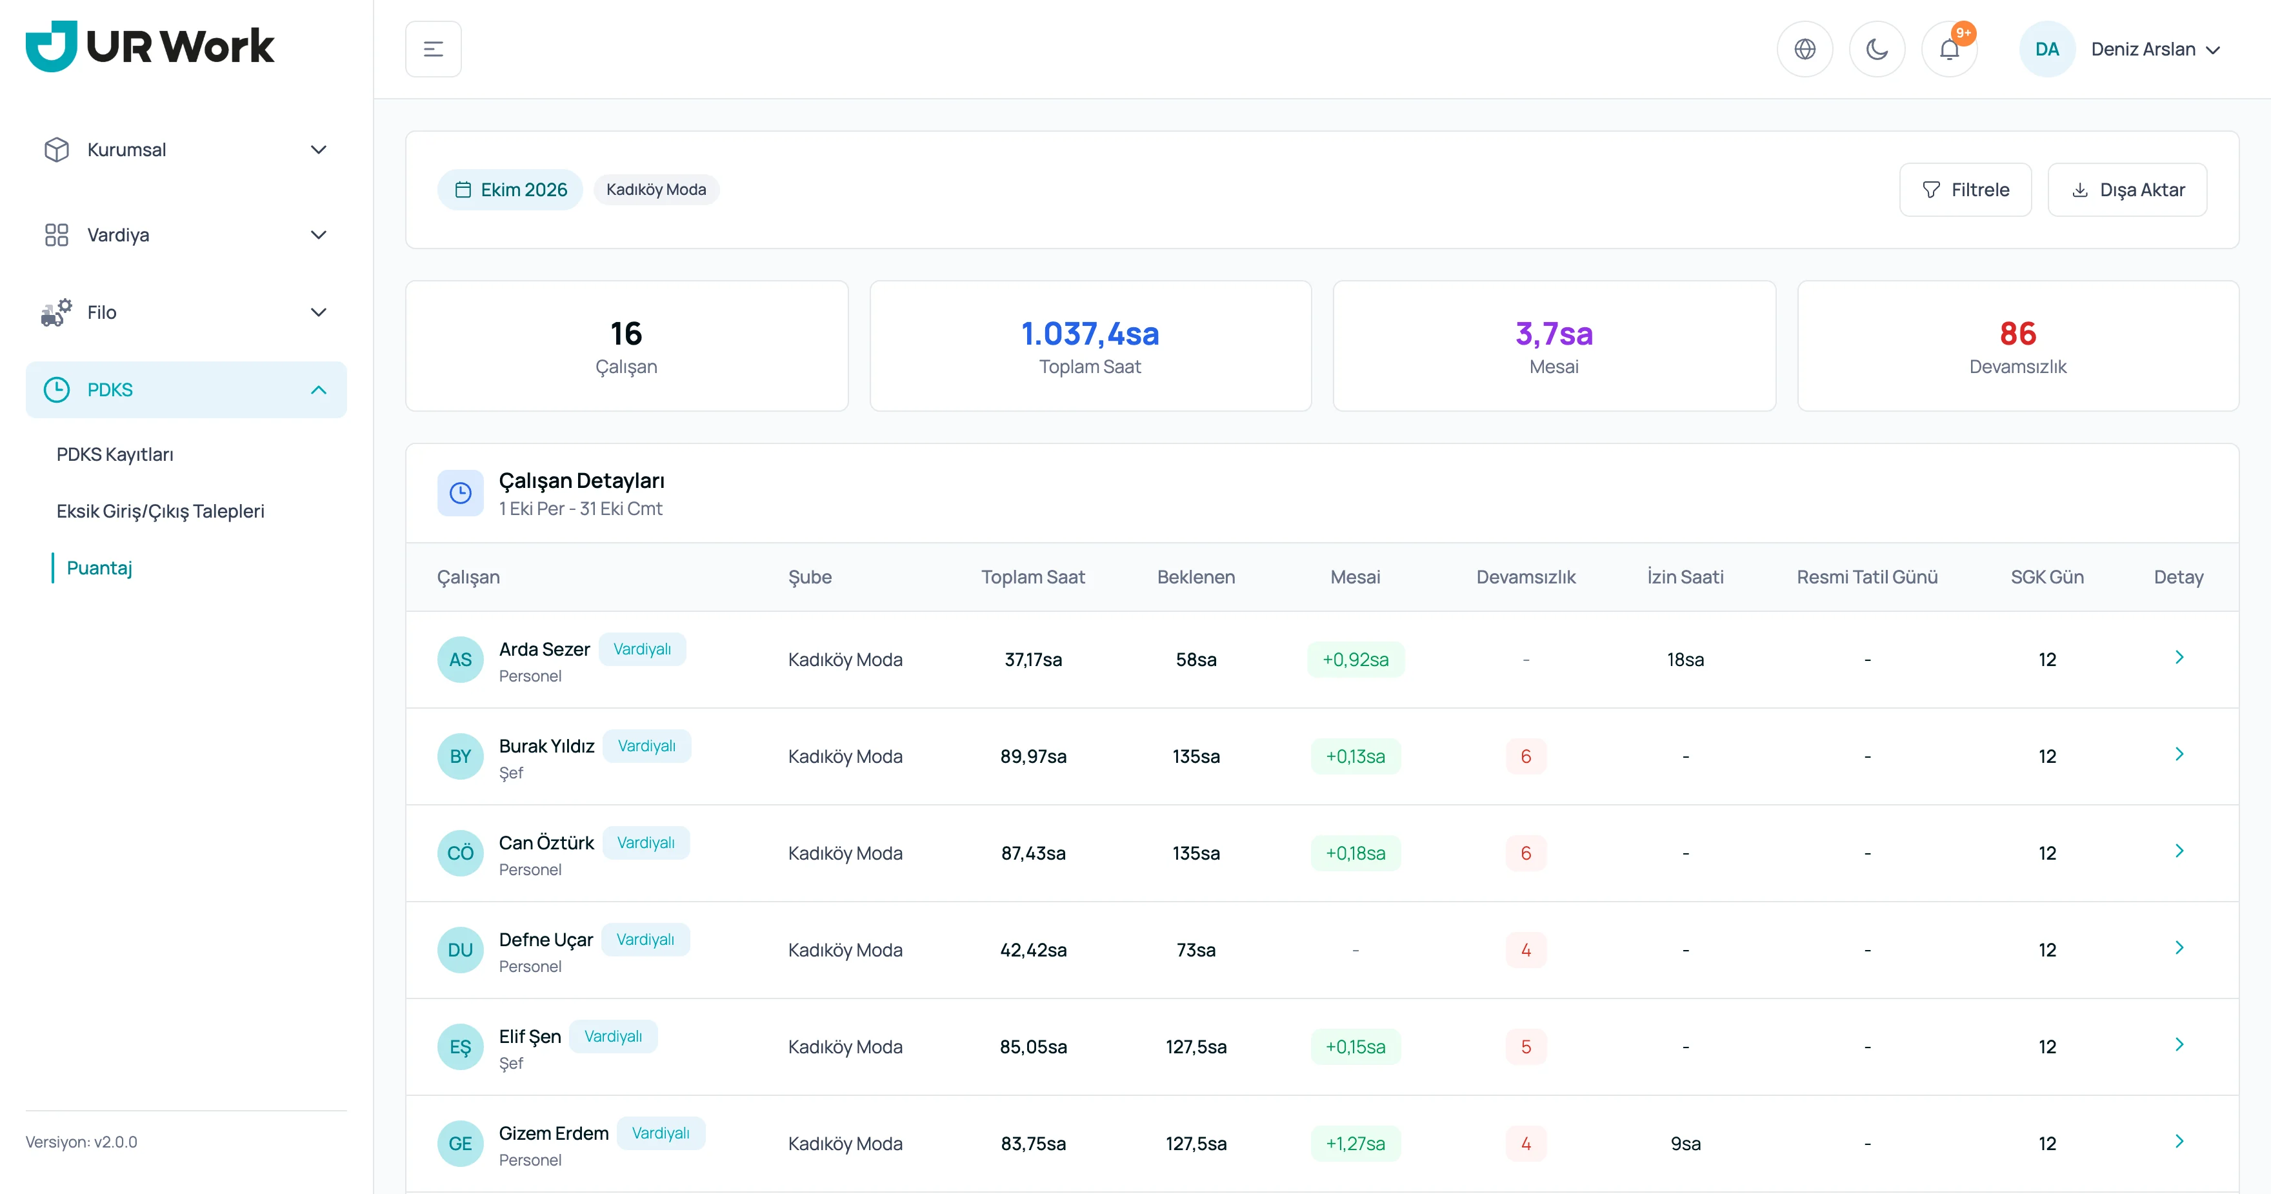Click the UR Work logo

tap(150, 46)
